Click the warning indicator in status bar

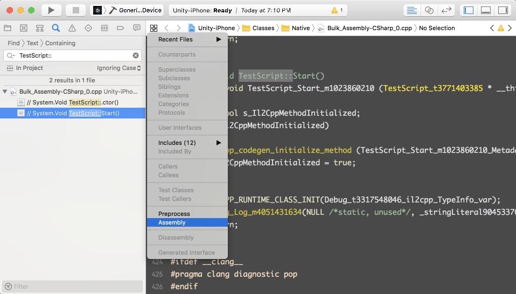(x=337, y=10)
